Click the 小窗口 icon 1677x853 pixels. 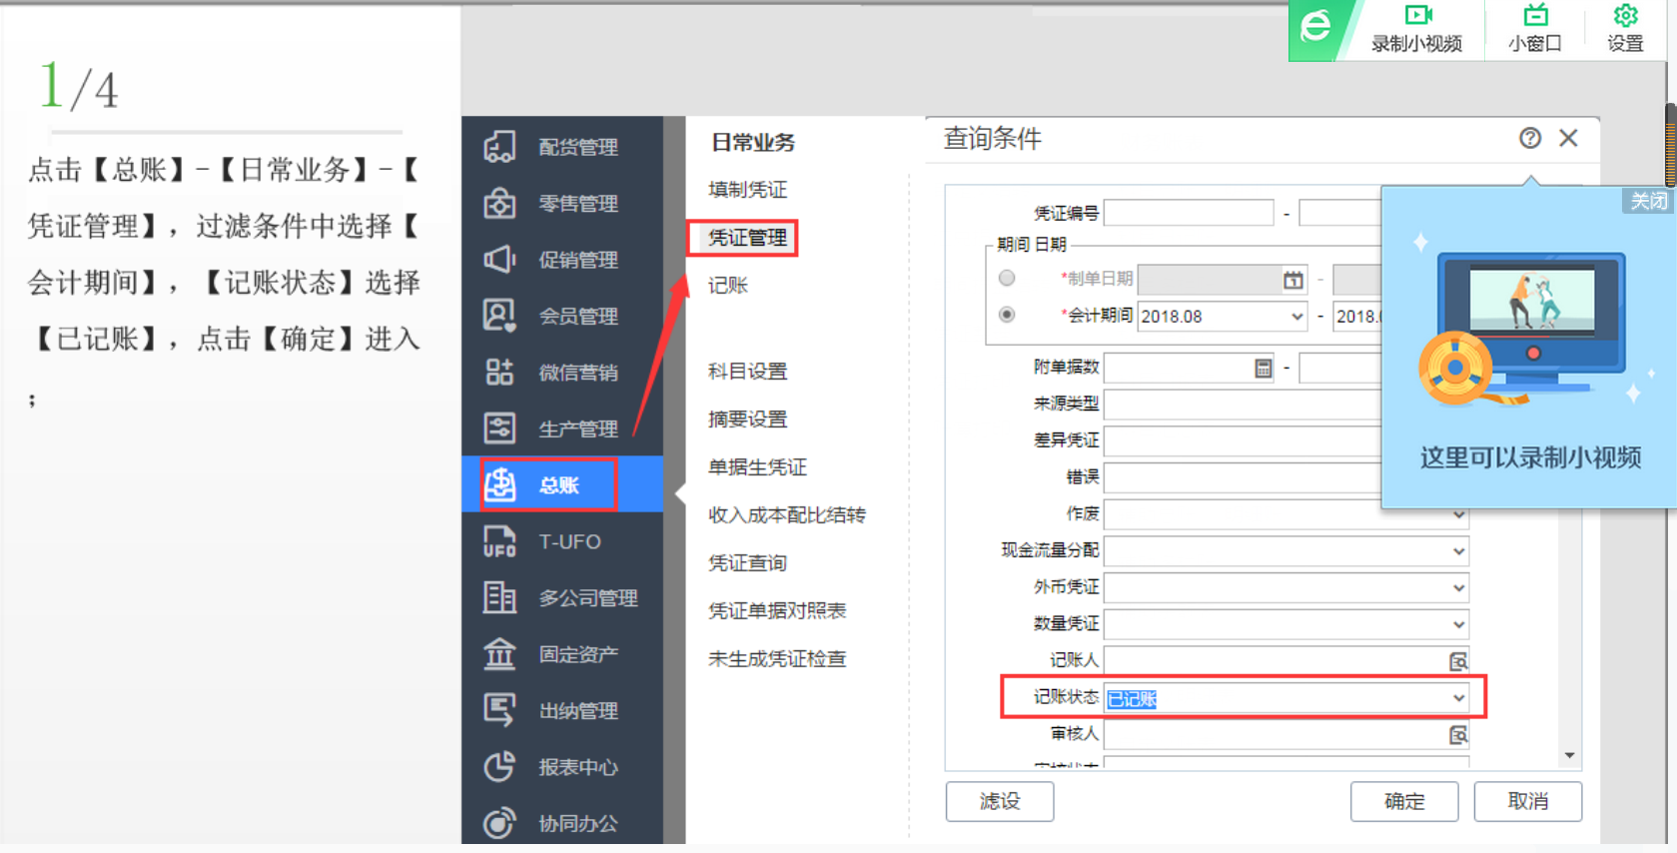pyautogui.click(x=1535, y=15)
